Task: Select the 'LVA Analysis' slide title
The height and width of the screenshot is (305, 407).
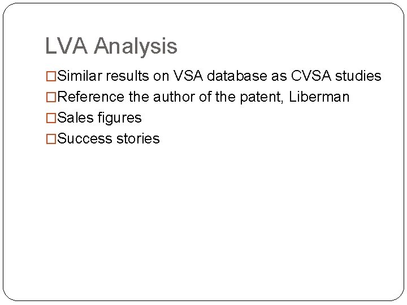Action: click(111, 46)
